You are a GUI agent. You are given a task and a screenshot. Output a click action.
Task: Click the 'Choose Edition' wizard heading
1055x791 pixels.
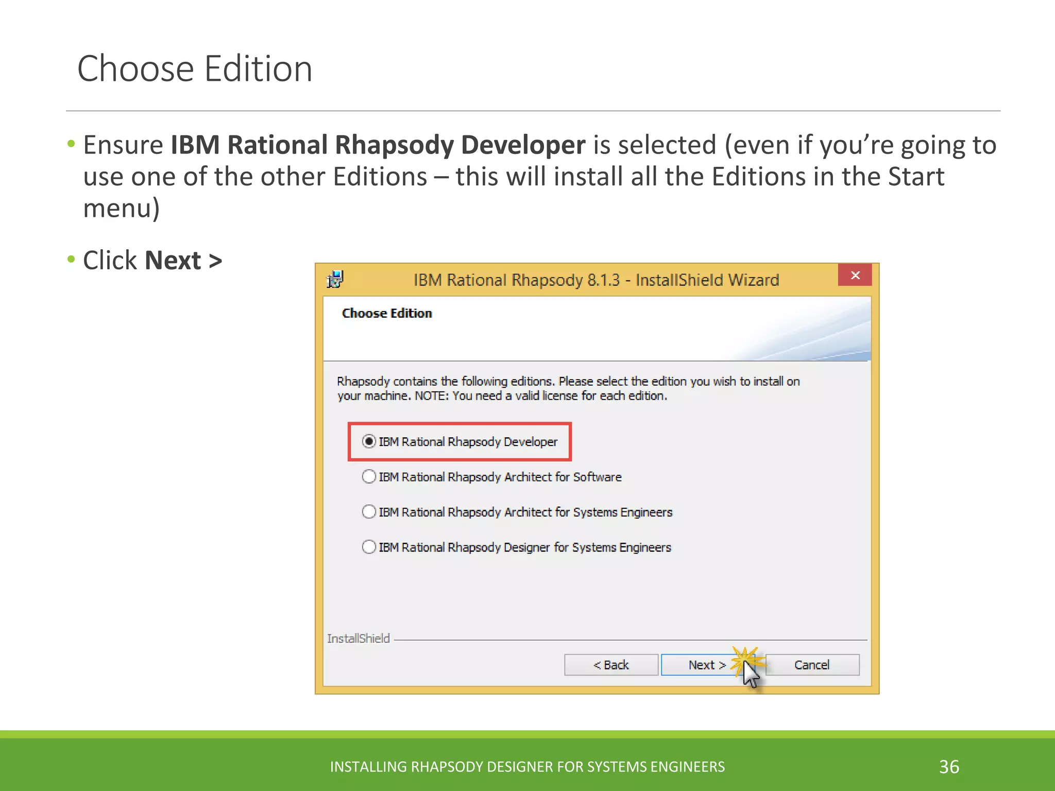pyautogui.click(x=387, y=313)
